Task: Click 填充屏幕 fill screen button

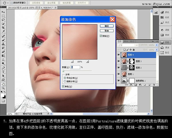Action: pyautogui.click(x=67, y=3)
